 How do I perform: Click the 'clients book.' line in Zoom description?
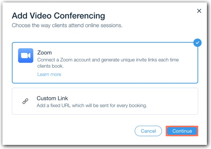coord(50,66)
